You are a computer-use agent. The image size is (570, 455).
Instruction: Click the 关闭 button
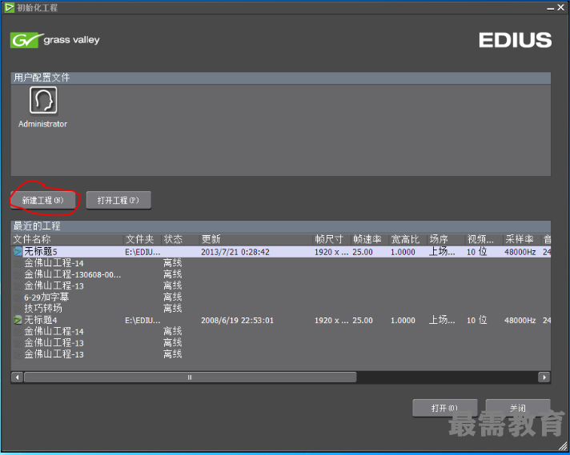(x=518, y=408)
